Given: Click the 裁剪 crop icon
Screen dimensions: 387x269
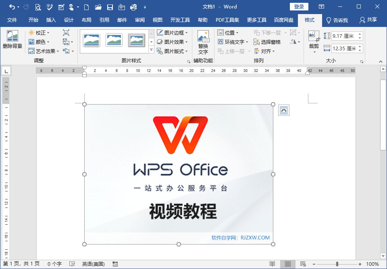Looking at the screenshot, I should pyautogui.click(x=314, y=36).
